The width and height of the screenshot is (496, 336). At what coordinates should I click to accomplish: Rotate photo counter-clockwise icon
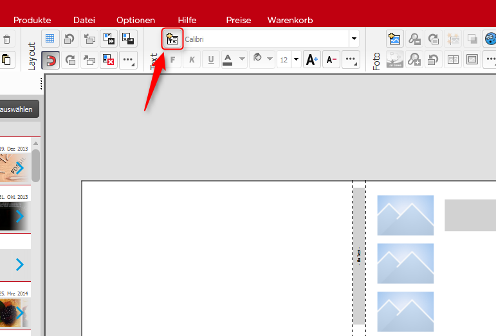[x=434, y=59]
